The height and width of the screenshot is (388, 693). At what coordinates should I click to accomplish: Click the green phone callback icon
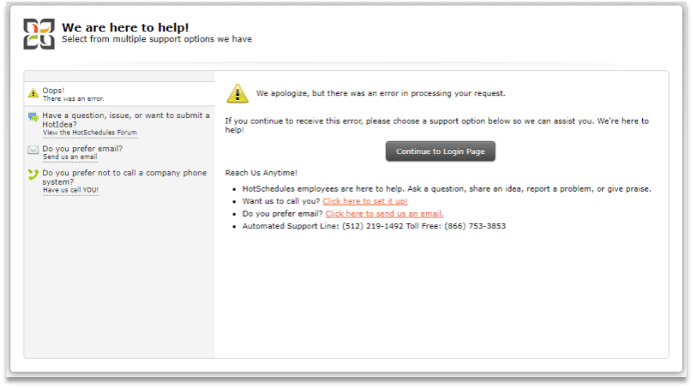pos(33,174)
